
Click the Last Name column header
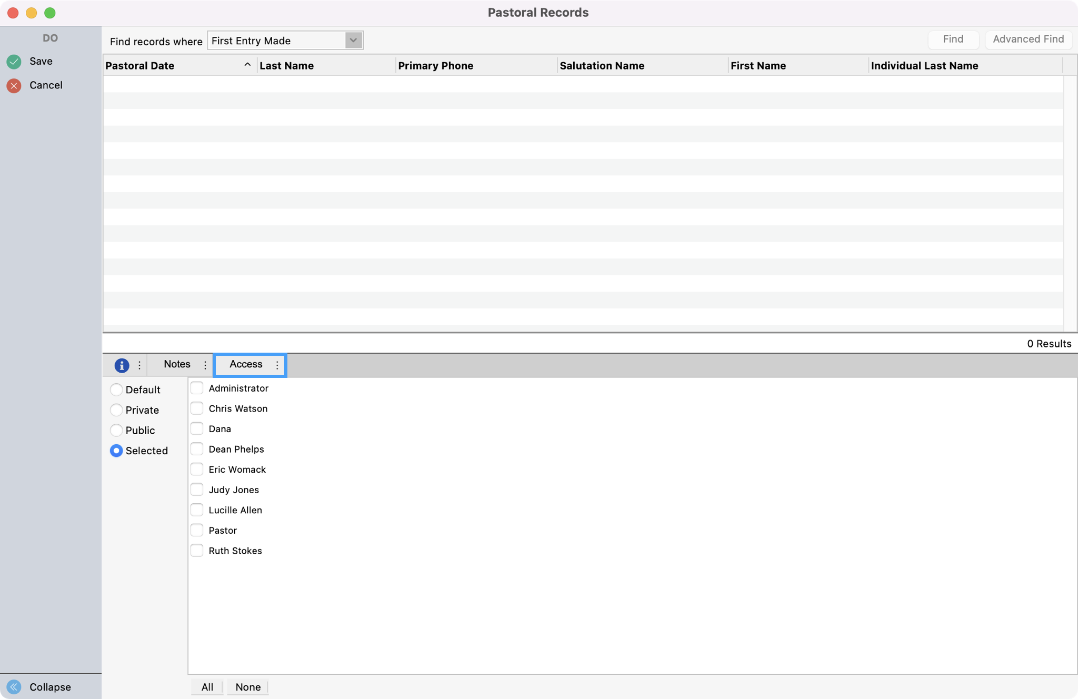[286, 65]
